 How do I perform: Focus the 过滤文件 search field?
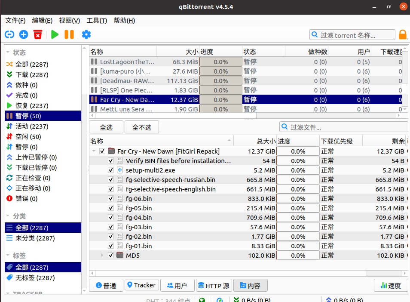click(344, 127)
